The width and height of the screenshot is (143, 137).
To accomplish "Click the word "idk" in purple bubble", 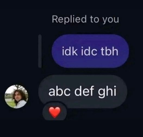I will point(70,51).
